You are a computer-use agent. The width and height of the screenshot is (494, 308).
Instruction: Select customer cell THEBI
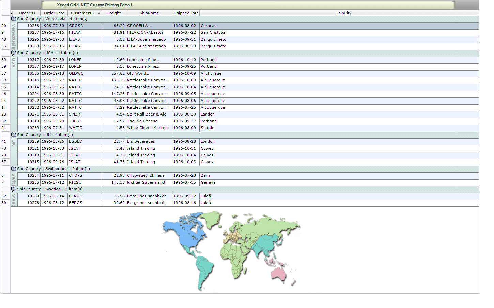coord(84,121)
